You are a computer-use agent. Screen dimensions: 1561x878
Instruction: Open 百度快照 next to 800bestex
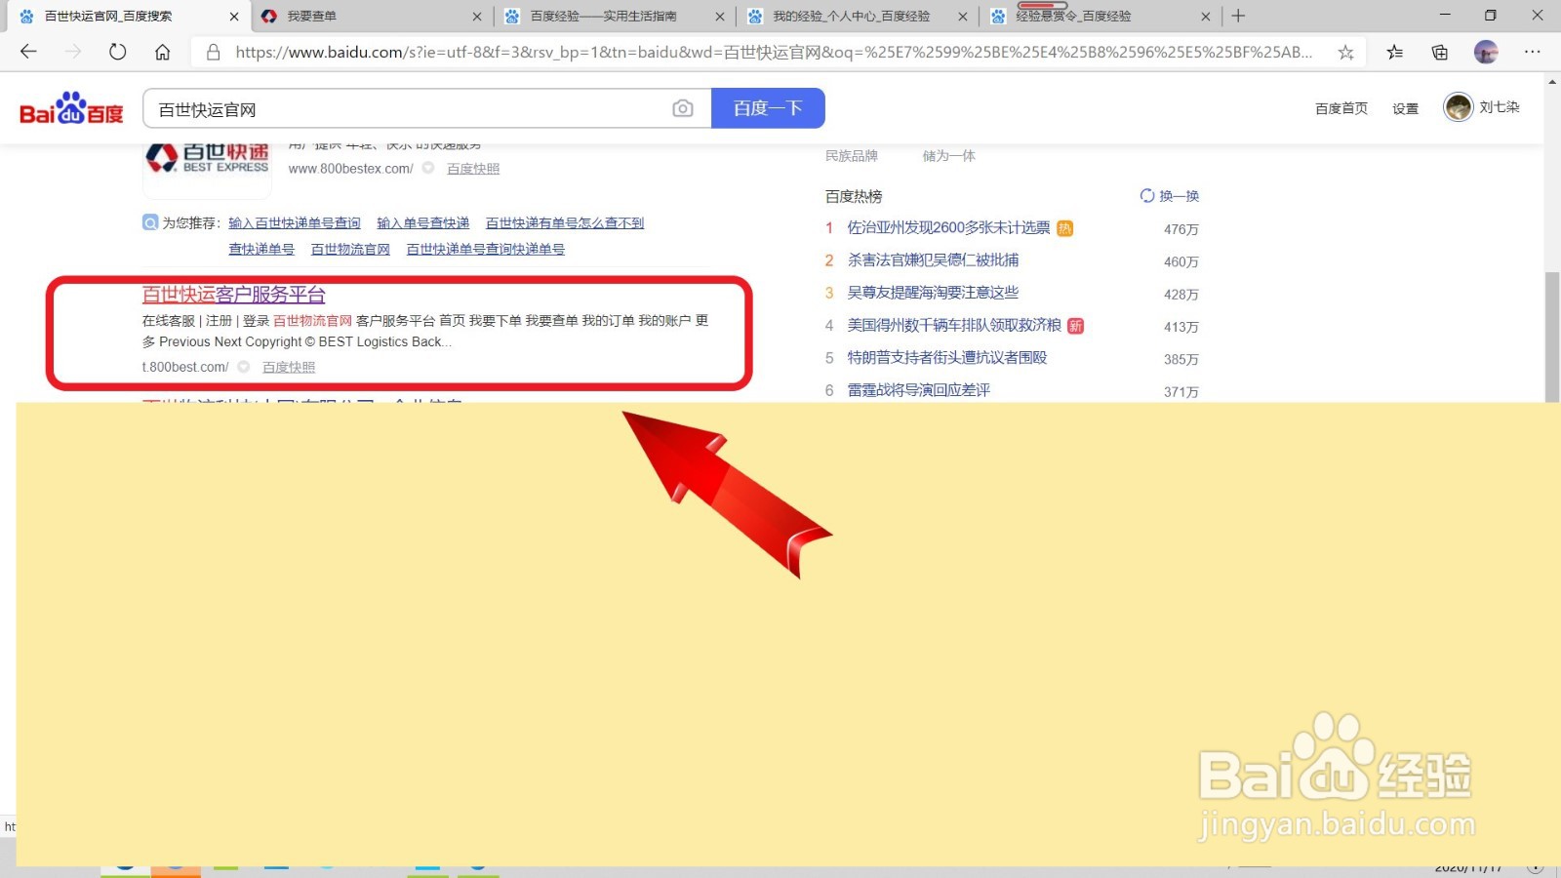pos(473,169)
